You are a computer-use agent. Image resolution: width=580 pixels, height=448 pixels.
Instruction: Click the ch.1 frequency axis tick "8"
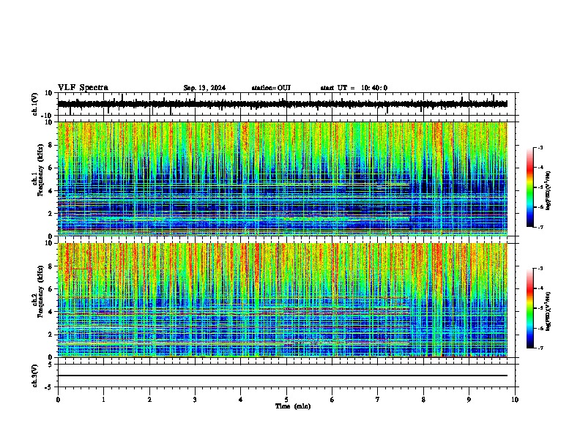tap(51, 145)
